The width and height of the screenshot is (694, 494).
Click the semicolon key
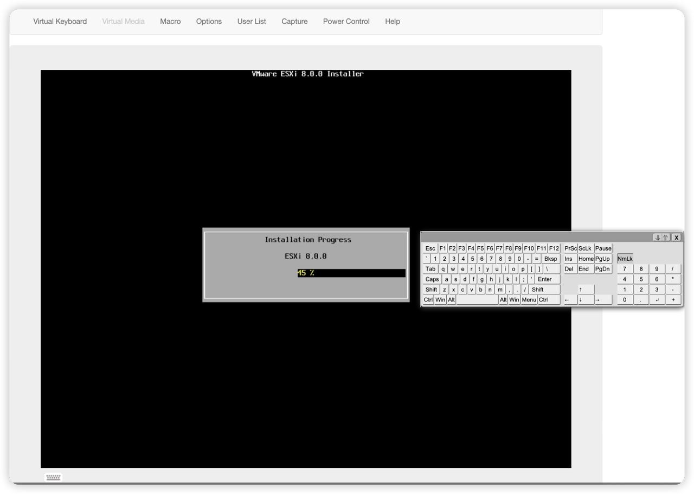(524, 279)
